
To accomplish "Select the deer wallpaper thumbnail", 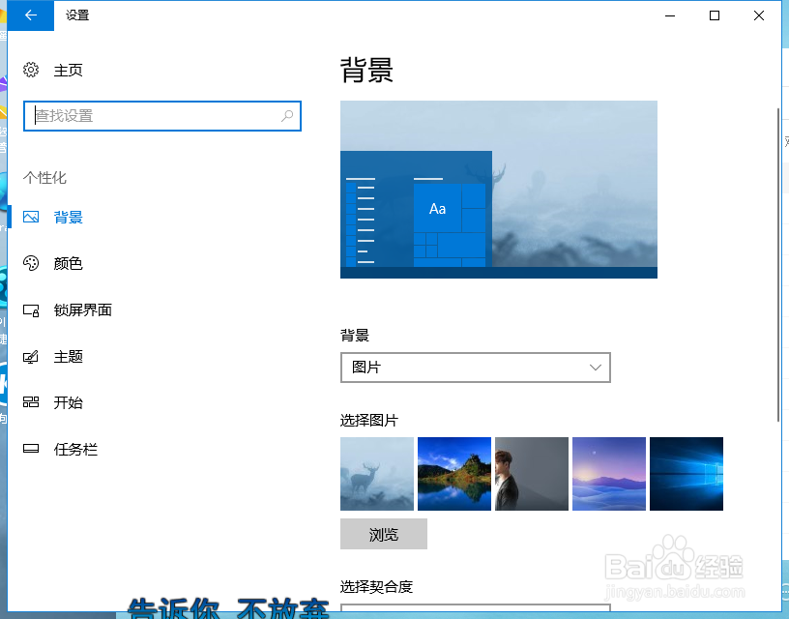I will pyautogui.click(x=377, y=474).
